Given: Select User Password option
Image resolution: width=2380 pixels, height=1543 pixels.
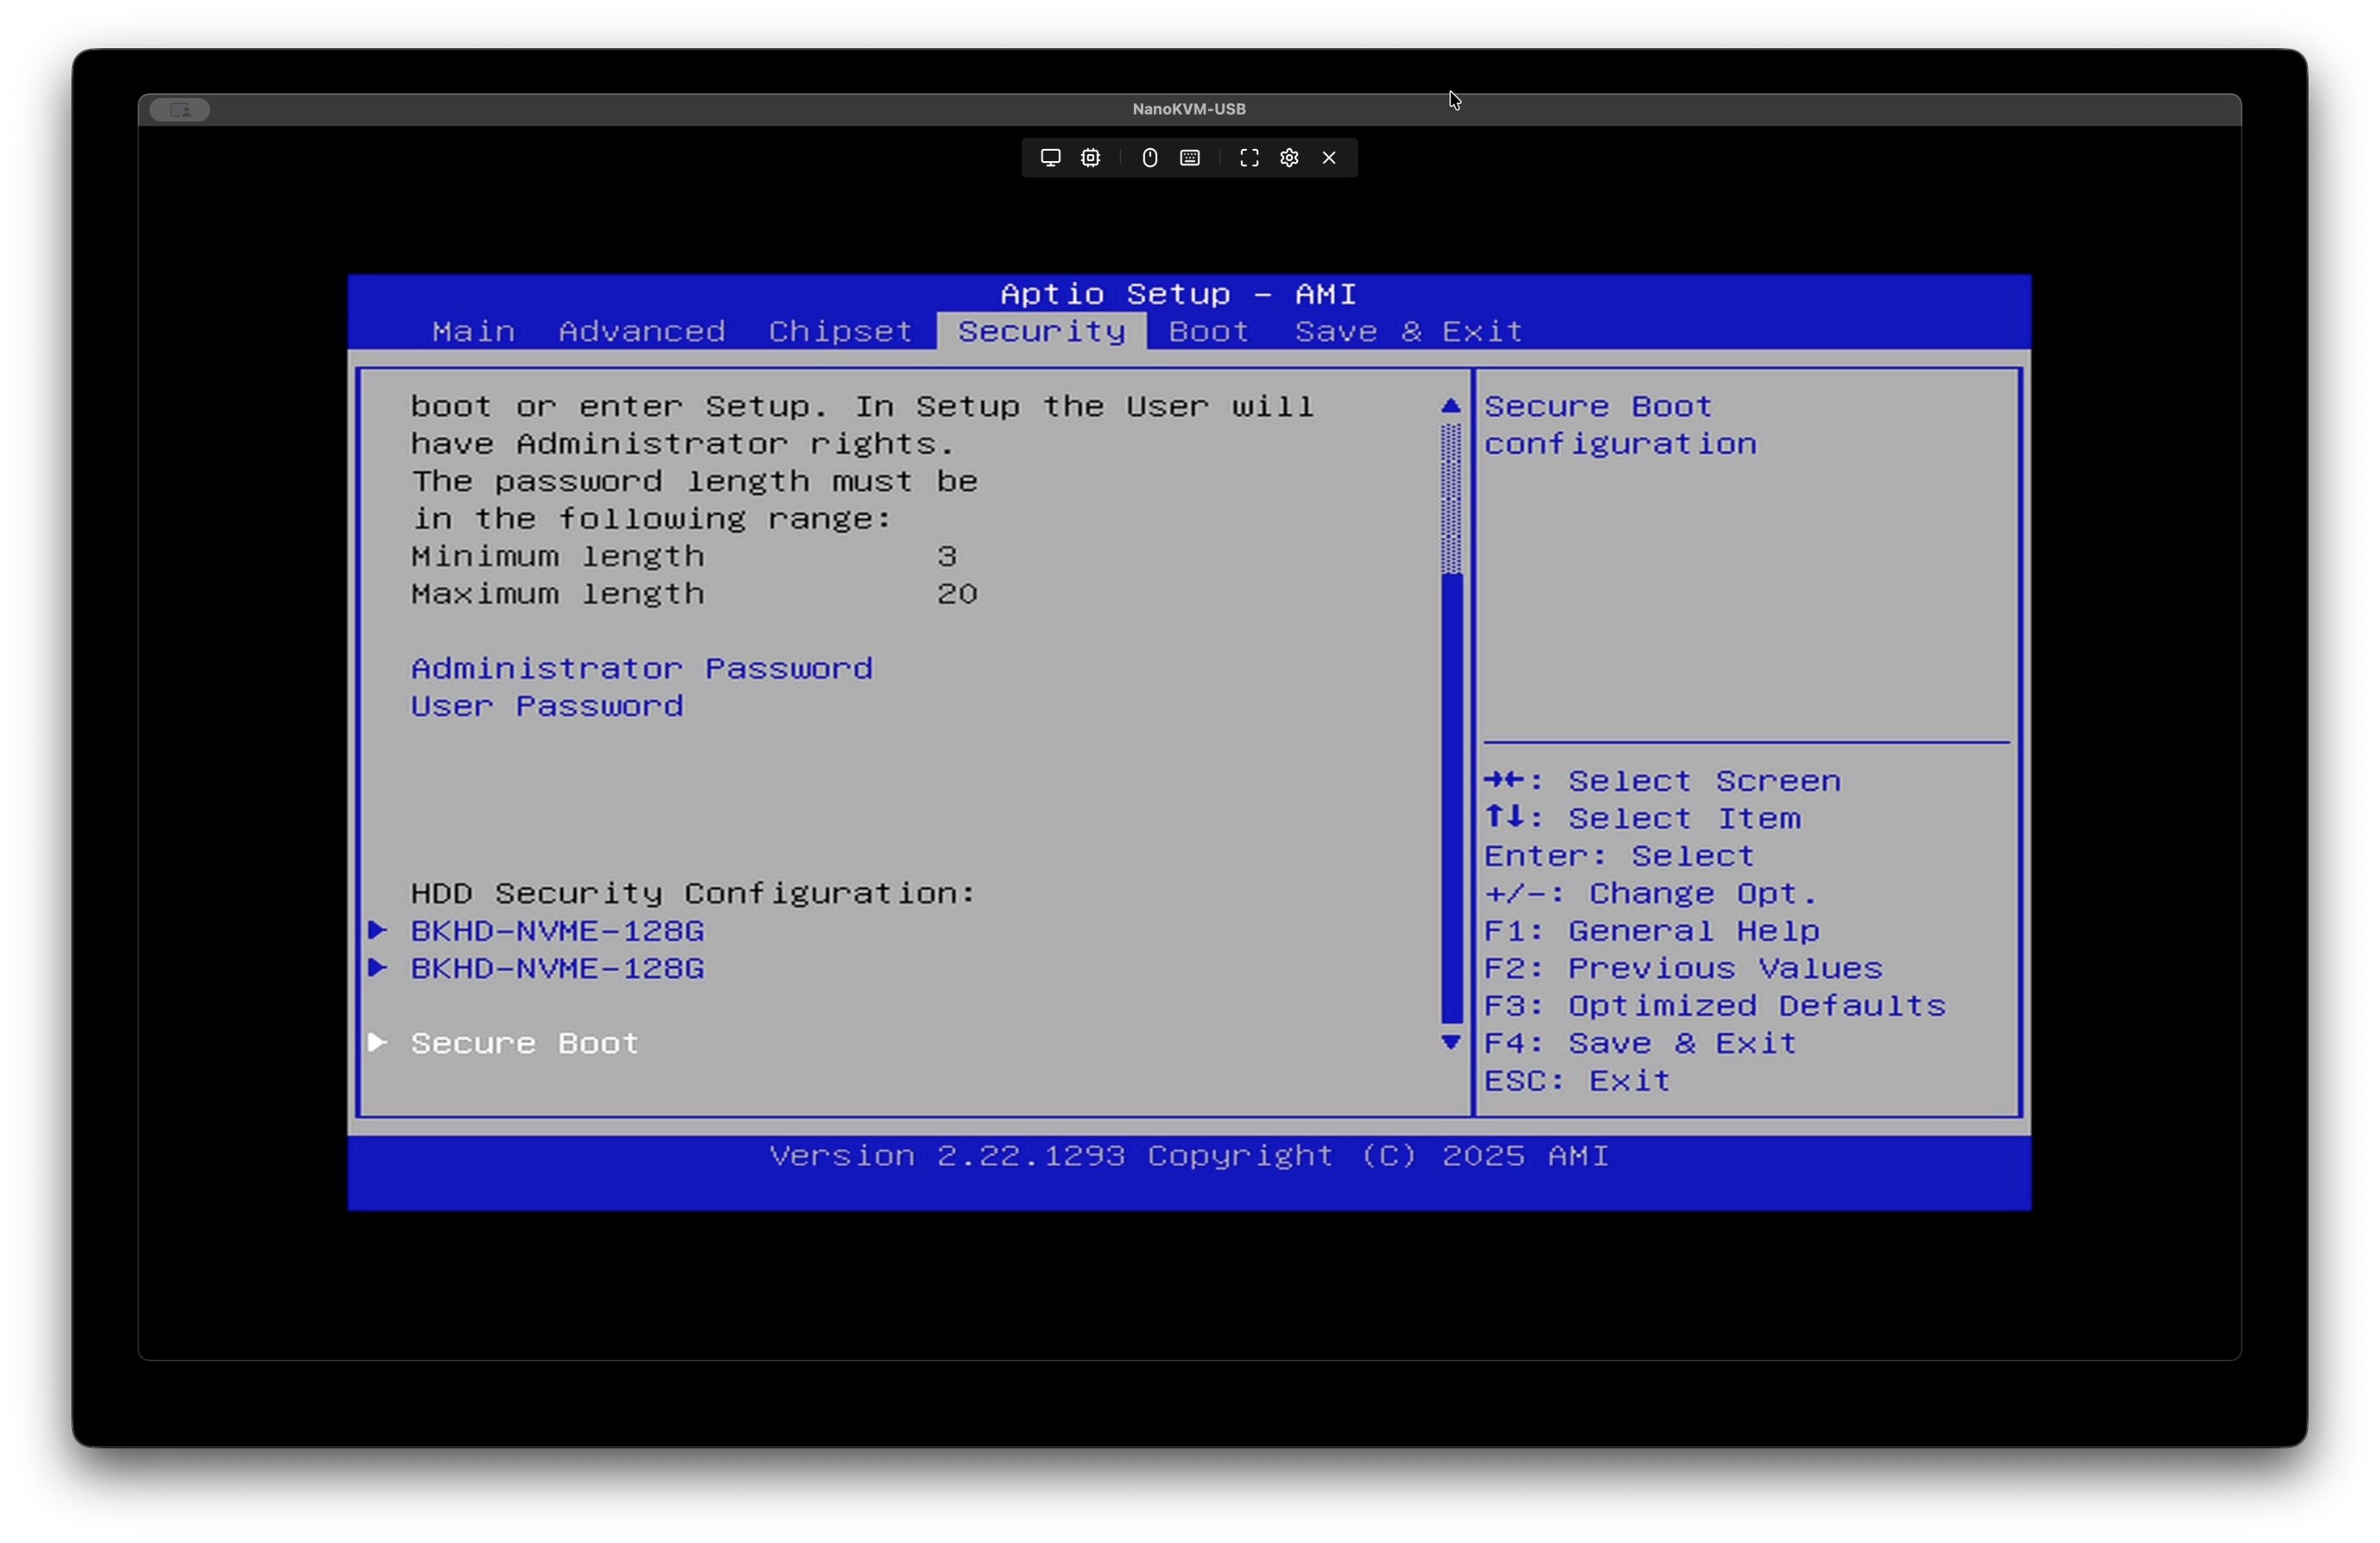Looking at the screenshot, I should tap(547, 707).
